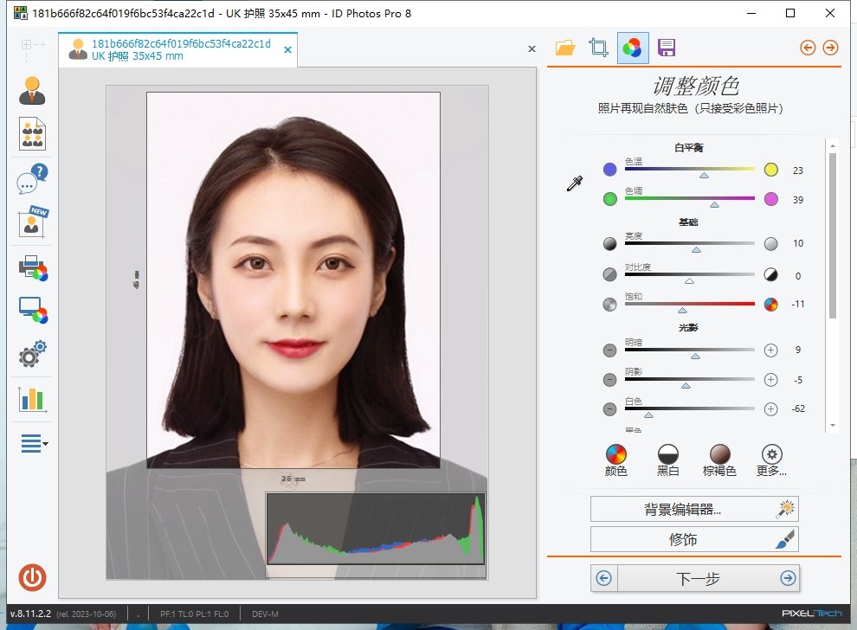Click the 修饰 retouch button

[x=693, y=540]
